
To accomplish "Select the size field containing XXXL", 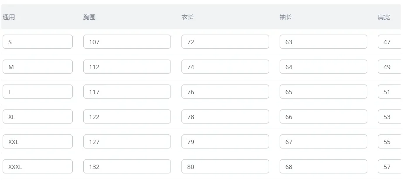I will 38,166.
